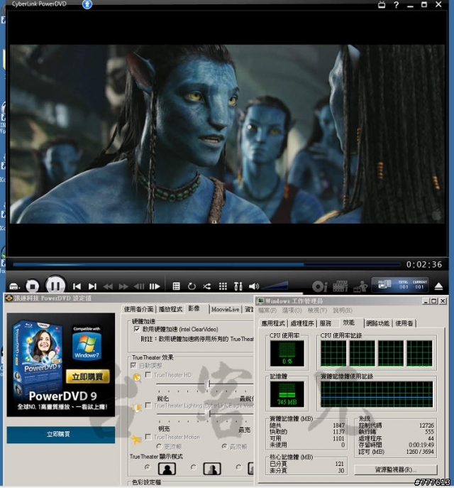Select the 最流暢 radio button

(224, 447)
